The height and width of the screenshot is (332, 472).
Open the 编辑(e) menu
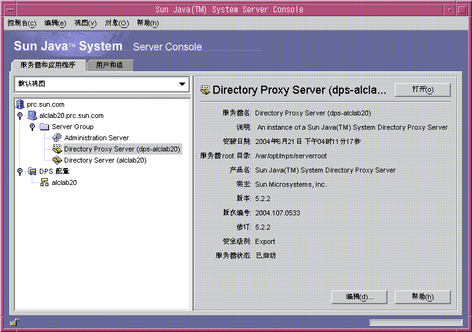coord(55,23)
